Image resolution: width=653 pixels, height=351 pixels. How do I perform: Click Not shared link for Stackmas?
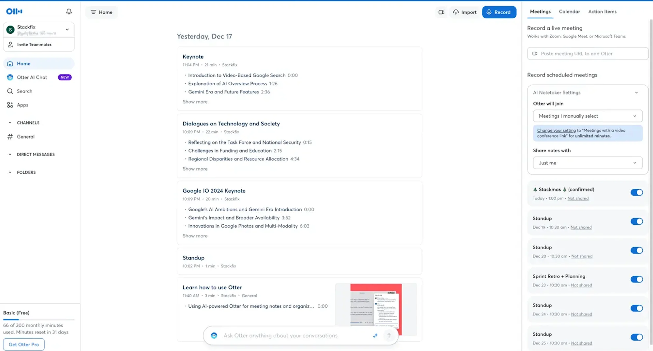pos(578,198)
